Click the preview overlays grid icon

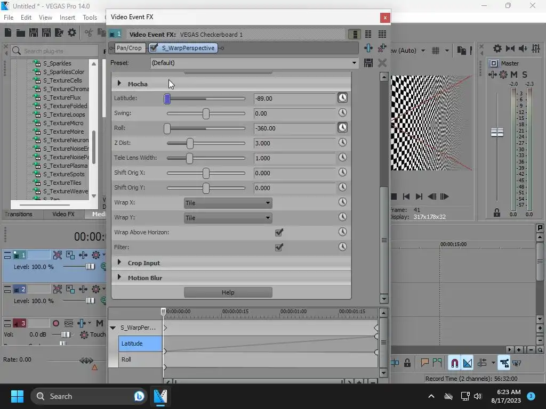436,51
